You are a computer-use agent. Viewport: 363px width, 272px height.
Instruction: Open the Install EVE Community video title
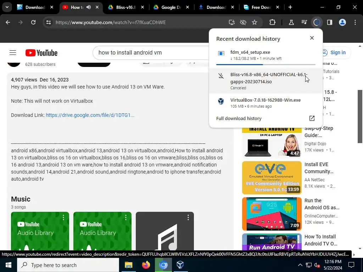[x=319, y=168]
